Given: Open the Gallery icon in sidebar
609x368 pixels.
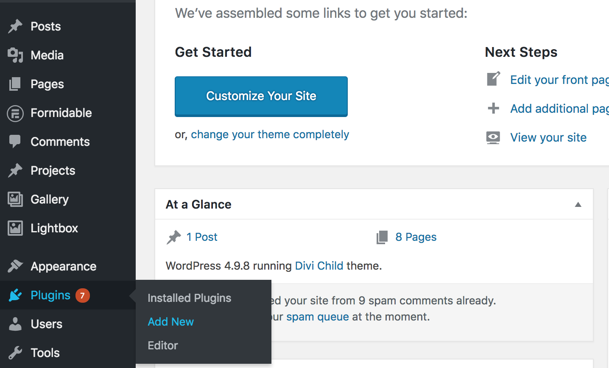Looking at the screenshot, I should coord(15,199).
